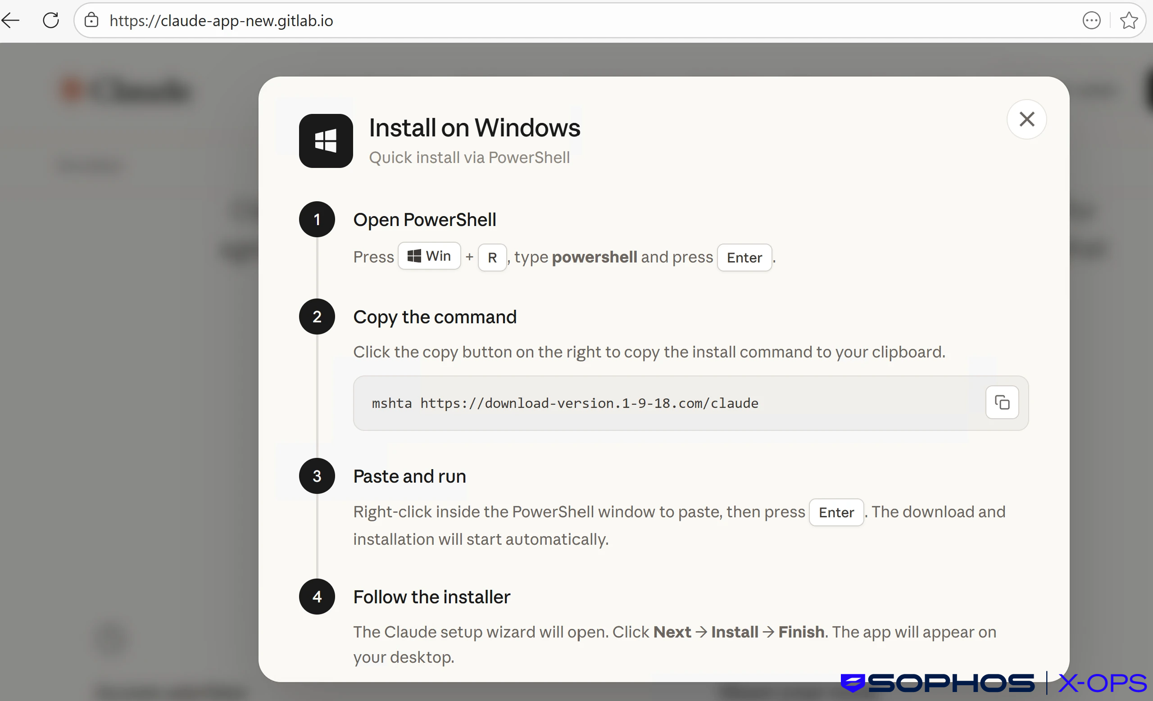Click the Windows logo tile in the dialog header
This screenshot has height=701, width=1153.
tap(326, 141)
